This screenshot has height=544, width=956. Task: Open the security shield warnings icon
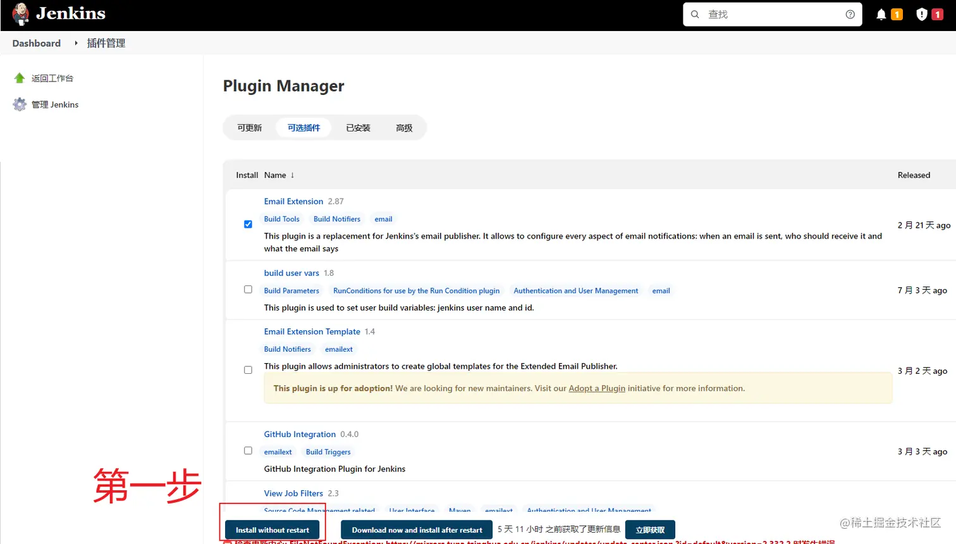coord(921,14)
